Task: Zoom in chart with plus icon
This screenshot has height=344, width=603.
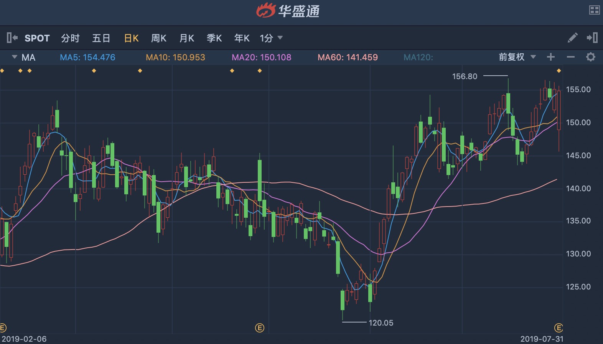Action: [551, 57]
